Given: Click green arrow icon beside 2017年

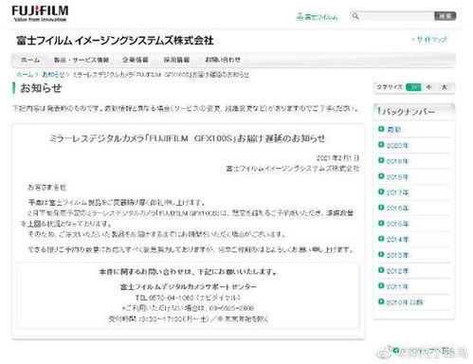Looking at the screenshot, I should click(381, 191).
